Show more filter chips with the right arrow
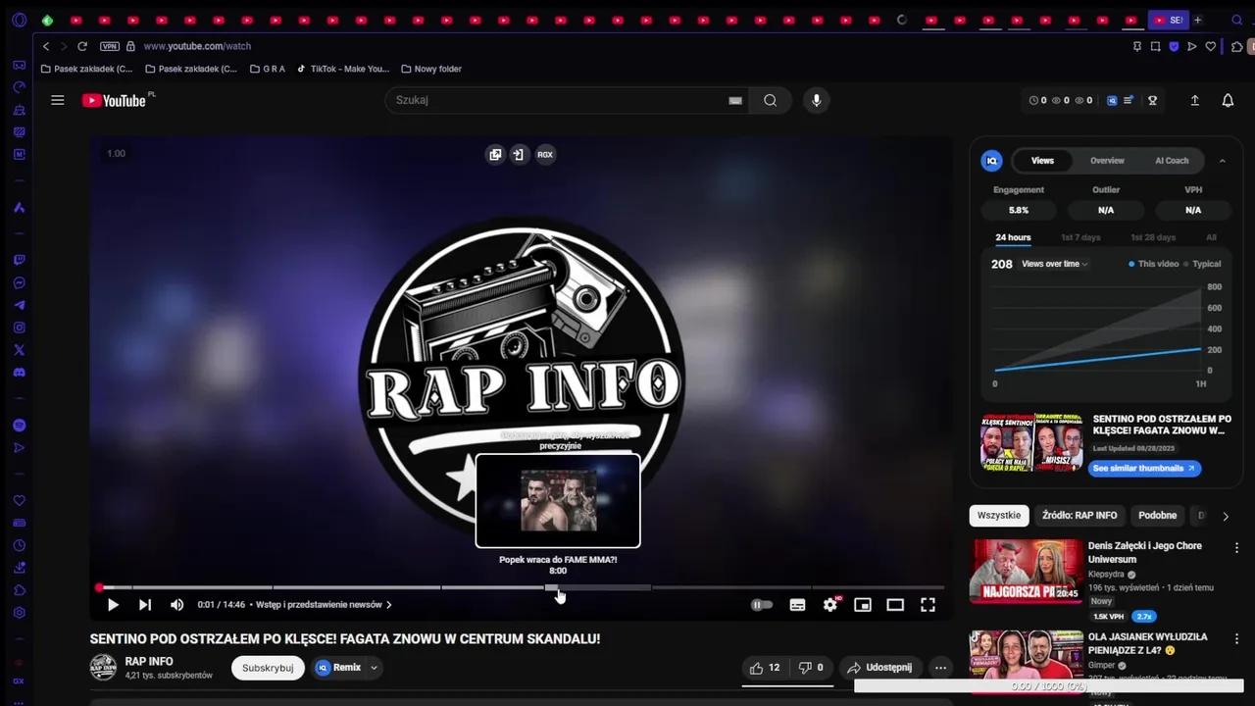This screenshot has width=1255, height=706. [x=1225, y=516]
